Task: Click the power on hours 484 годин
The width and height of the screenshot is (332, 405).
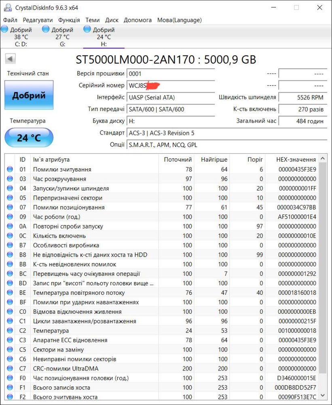Action: (x=303, y=121)
